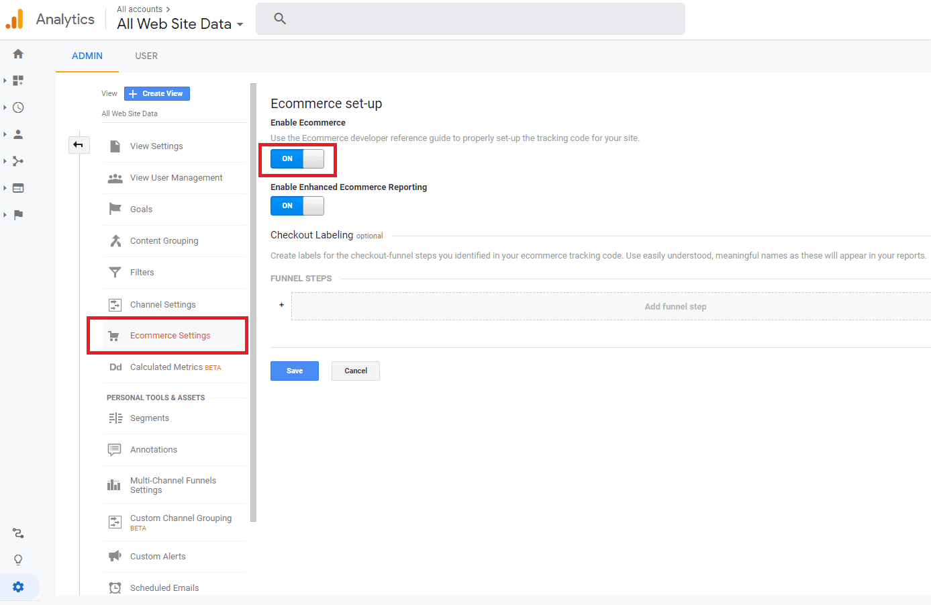The height and width of the screenshot is (605, 931).
Task: Open Calculated Metrics item
Action: [x=175, y=367]
